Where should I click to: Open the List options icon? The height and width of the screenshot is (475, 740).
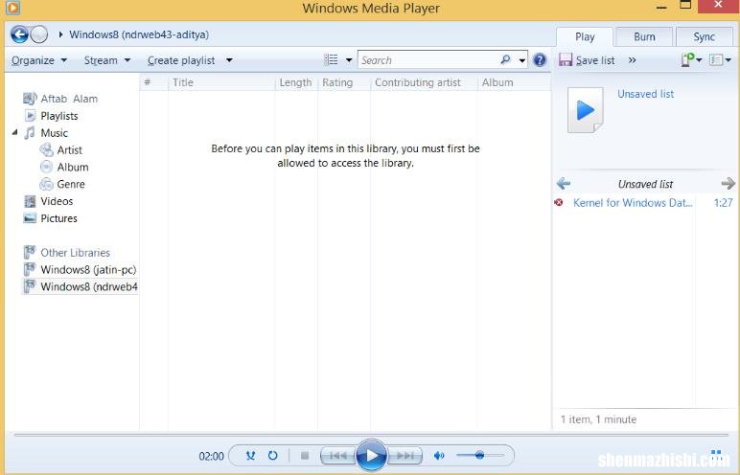(x=716, y=60)
